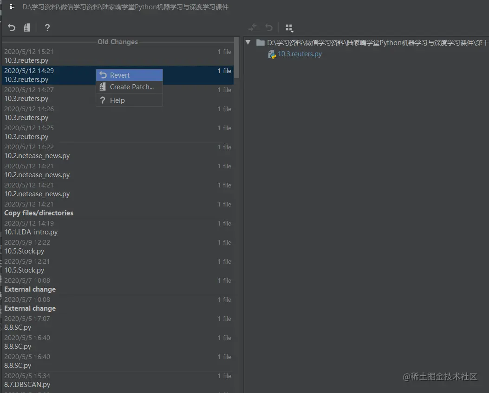
Task: Click the greyed revert icon in right toolbar
Action: coord(269,27)
